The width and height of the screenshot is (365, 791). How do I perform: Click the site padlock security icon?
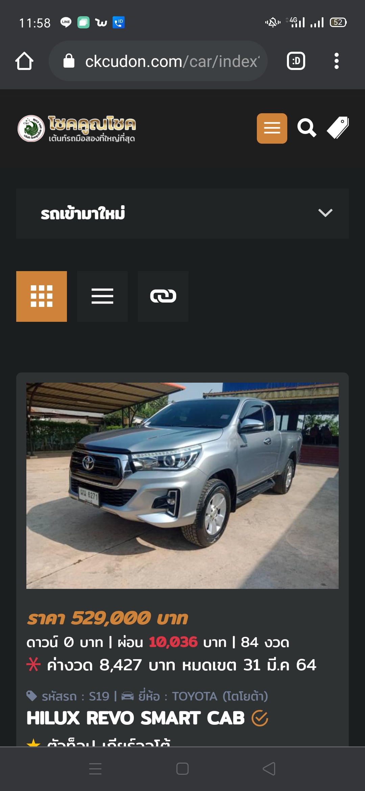(x=69, y=61)
